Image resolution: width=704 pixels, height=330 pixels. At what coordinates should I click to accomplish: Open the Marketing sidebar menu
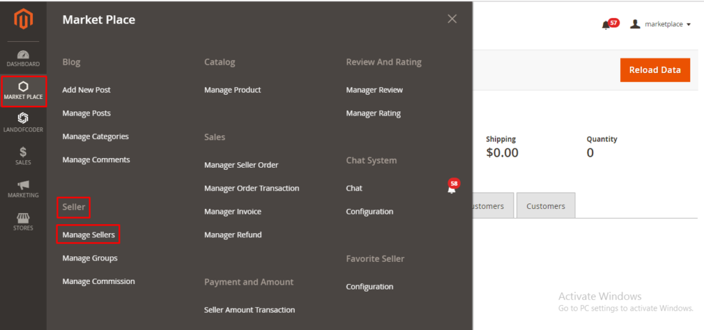click(x=23, y=189)
